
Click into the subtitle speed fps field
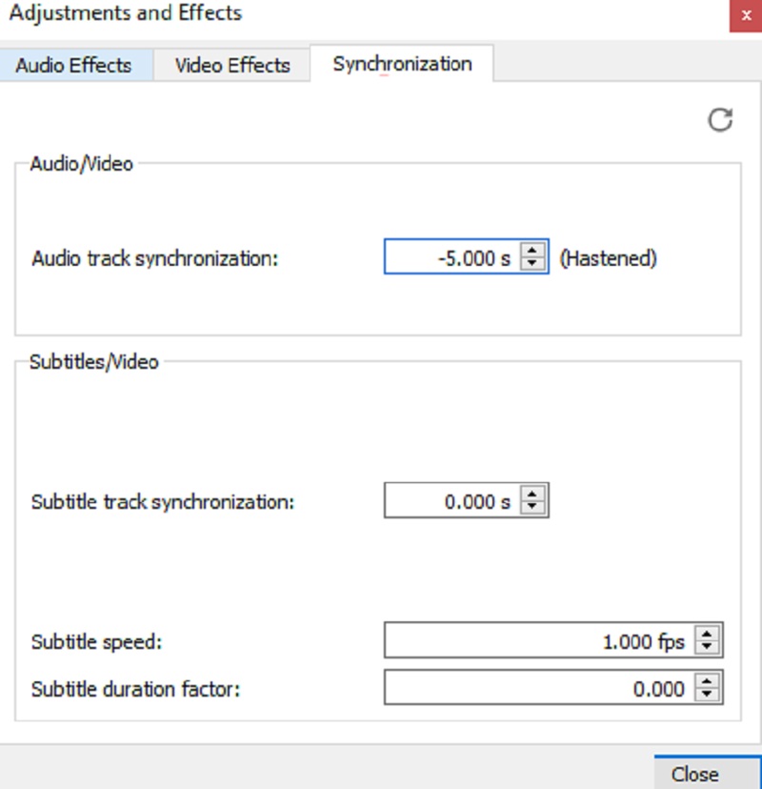(x=538, y=641)
